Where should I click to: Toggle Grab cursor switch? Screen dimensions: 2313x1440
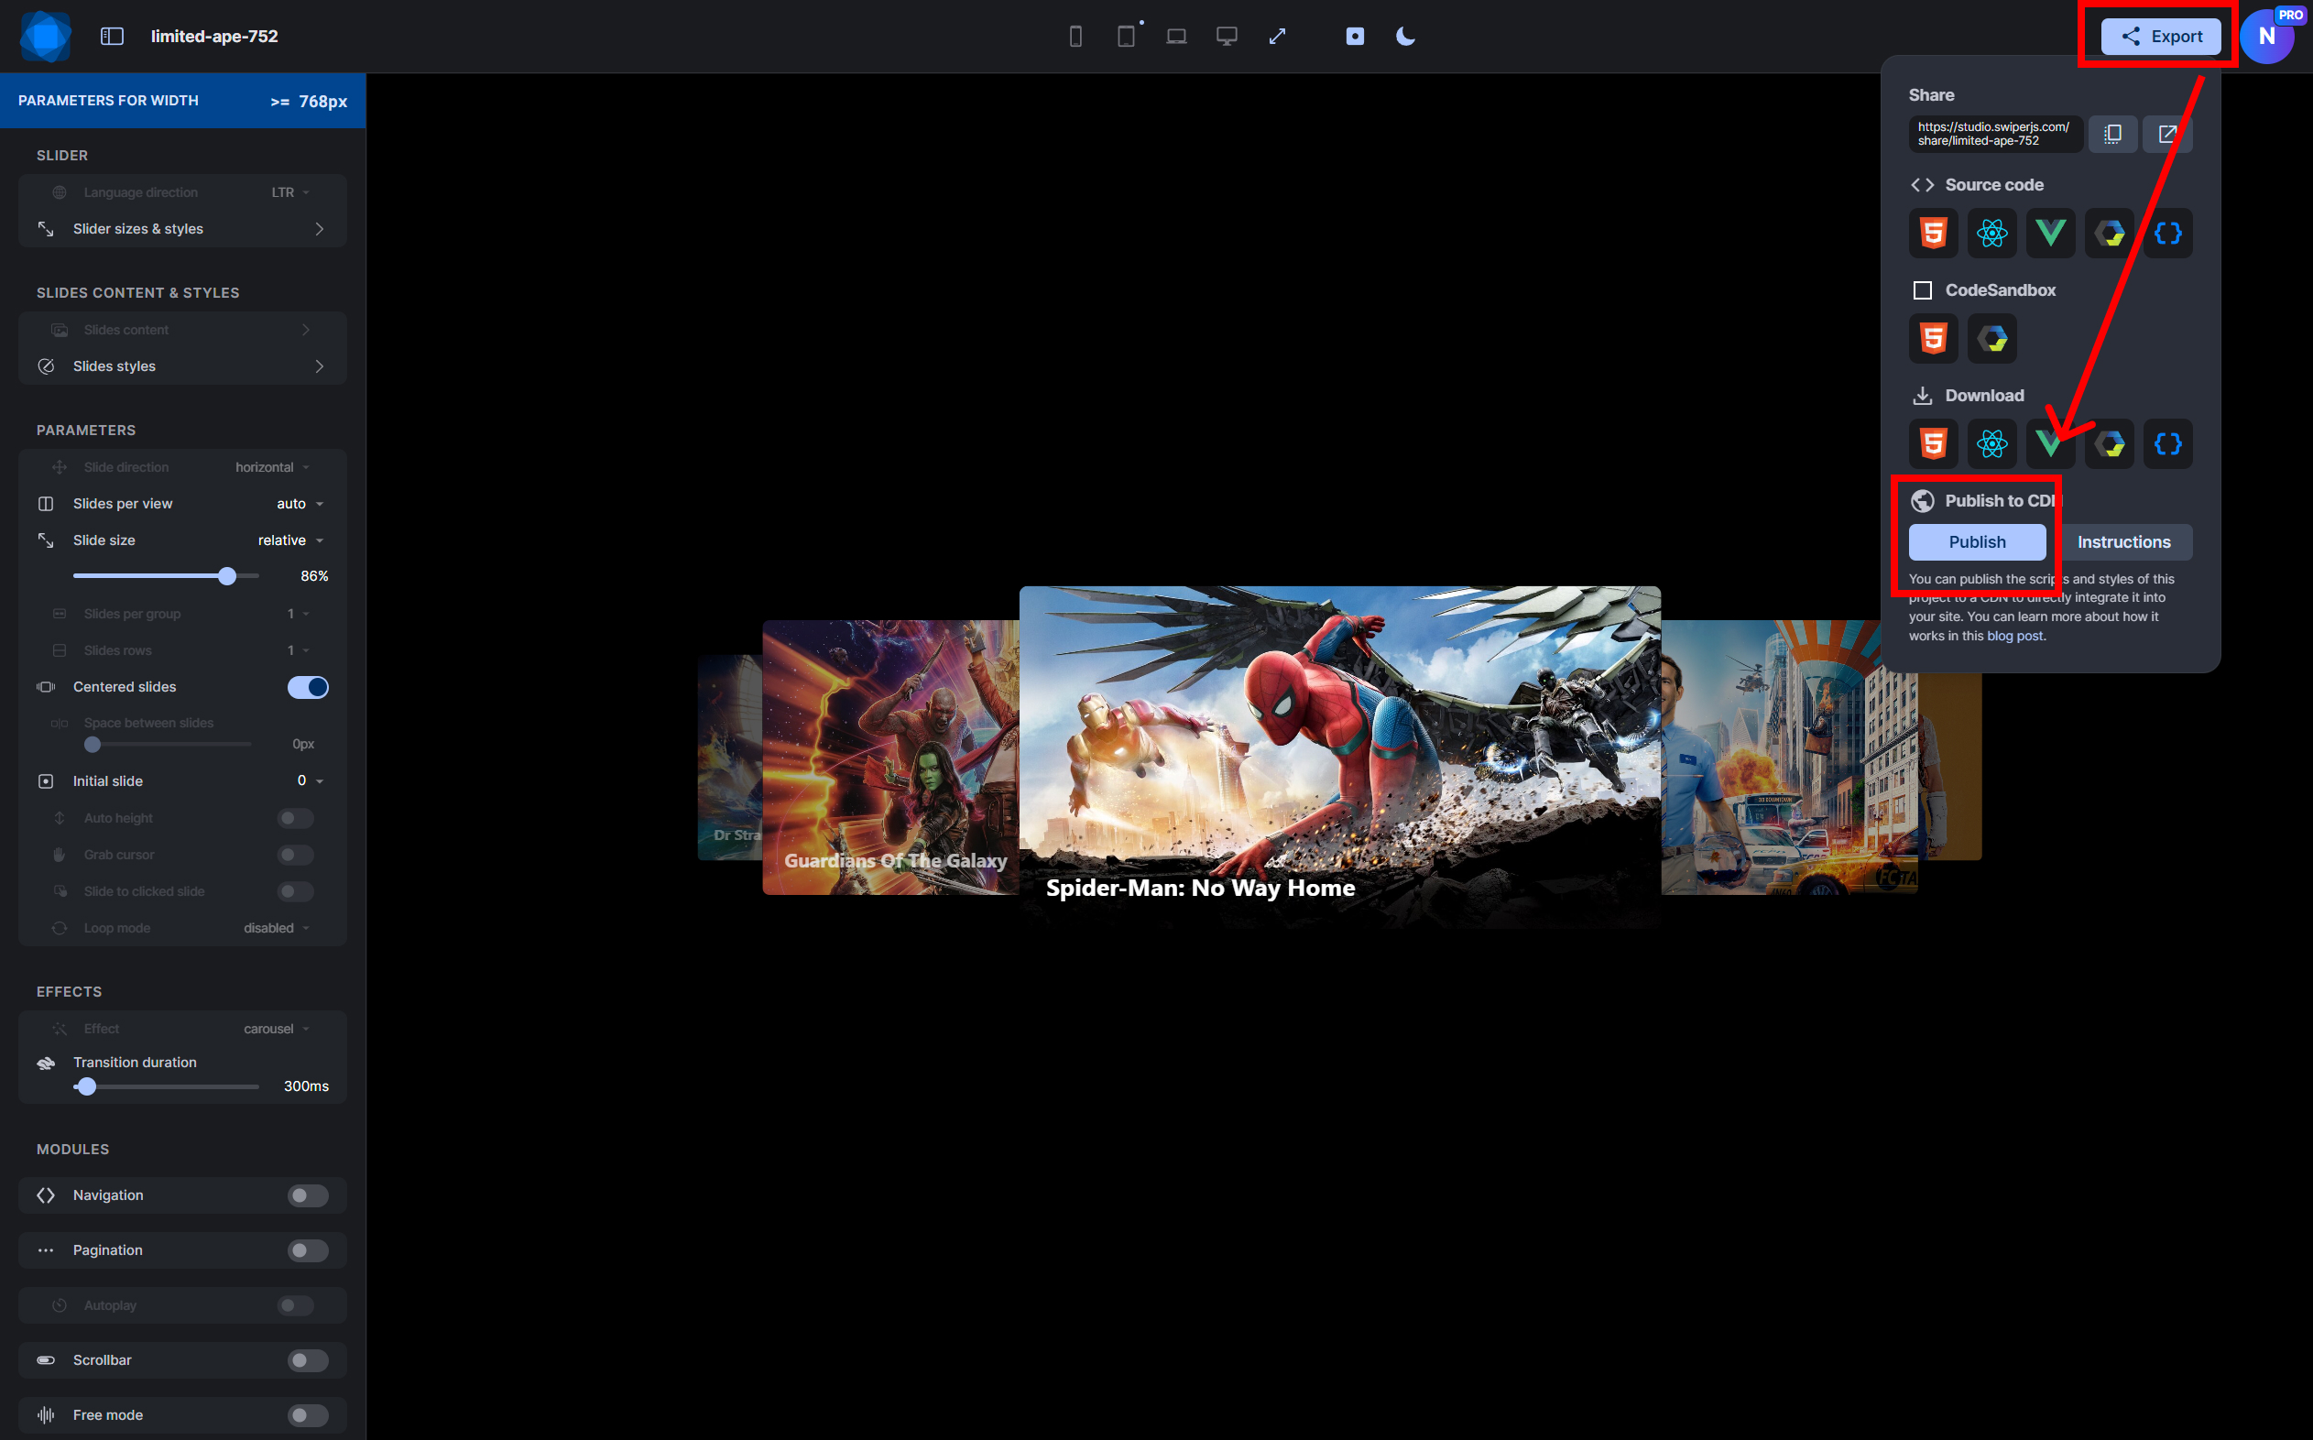pos(295,855)
